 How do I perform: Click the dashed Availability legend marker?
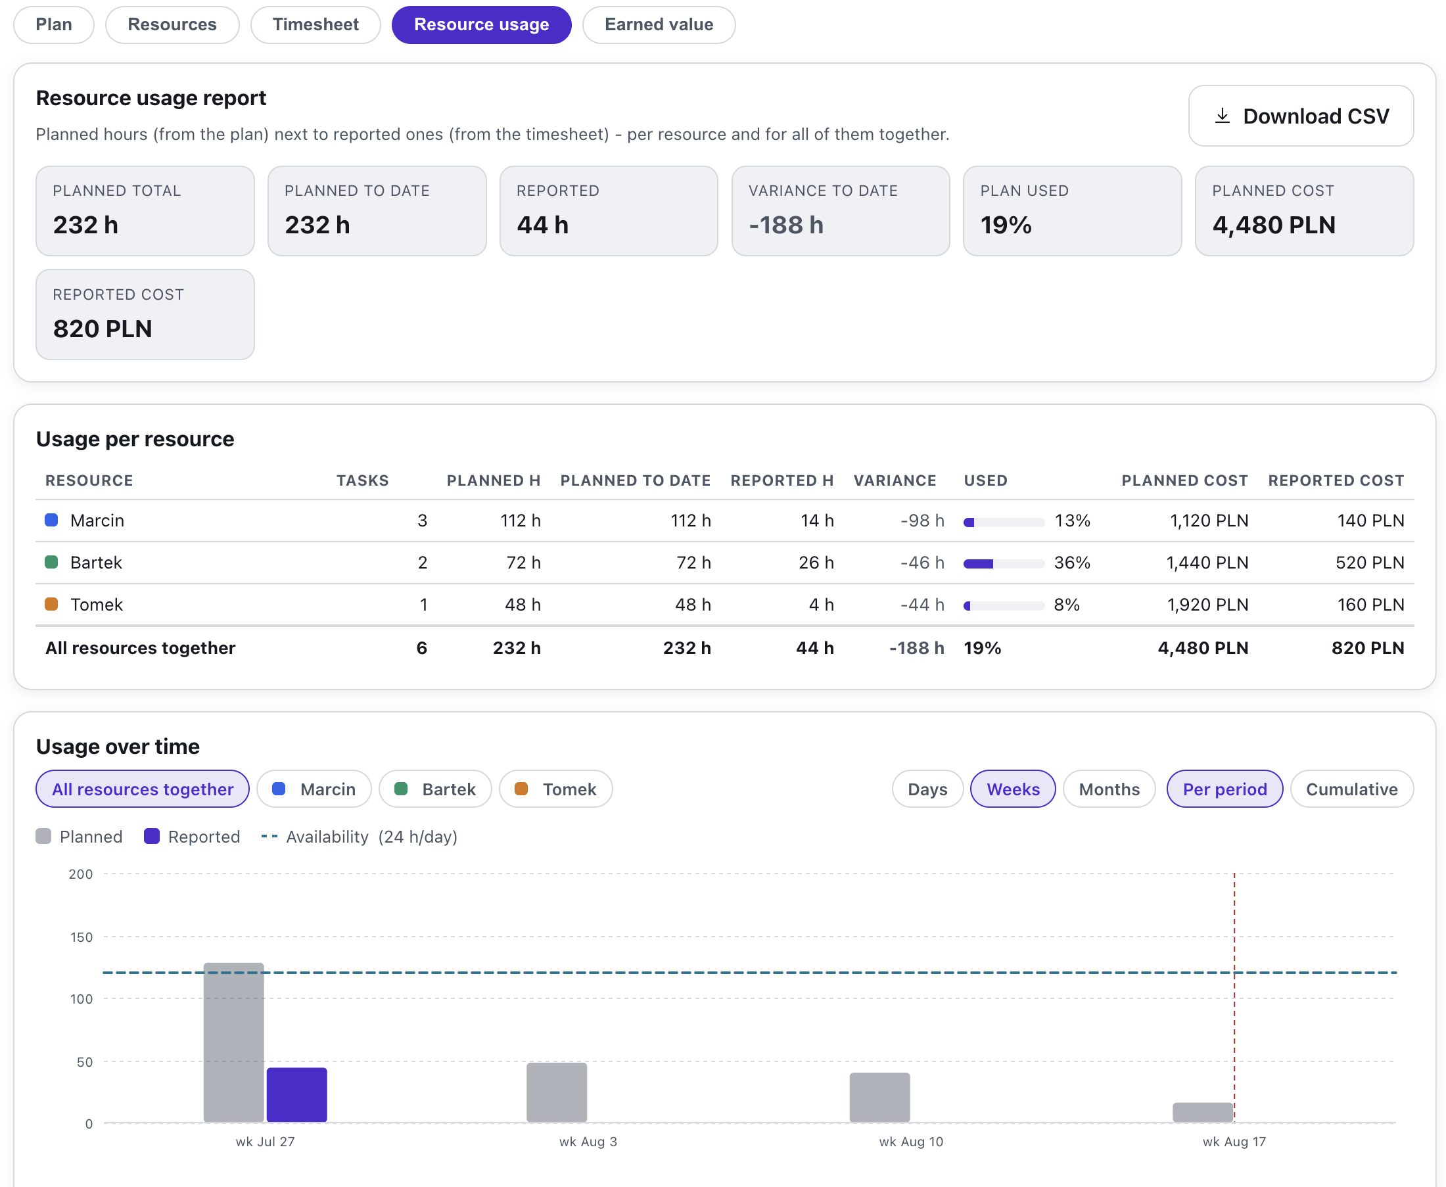point(269,835)
